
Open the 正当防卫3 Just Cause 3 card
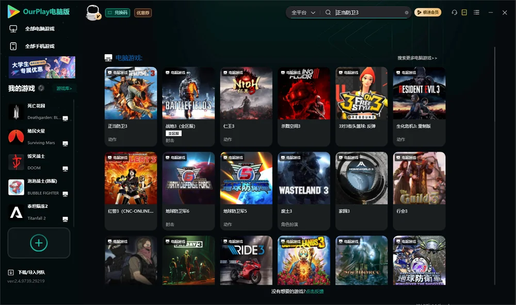coord(131,107)
